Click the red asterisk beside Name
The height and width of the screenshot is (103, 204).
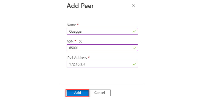(78, 24)
